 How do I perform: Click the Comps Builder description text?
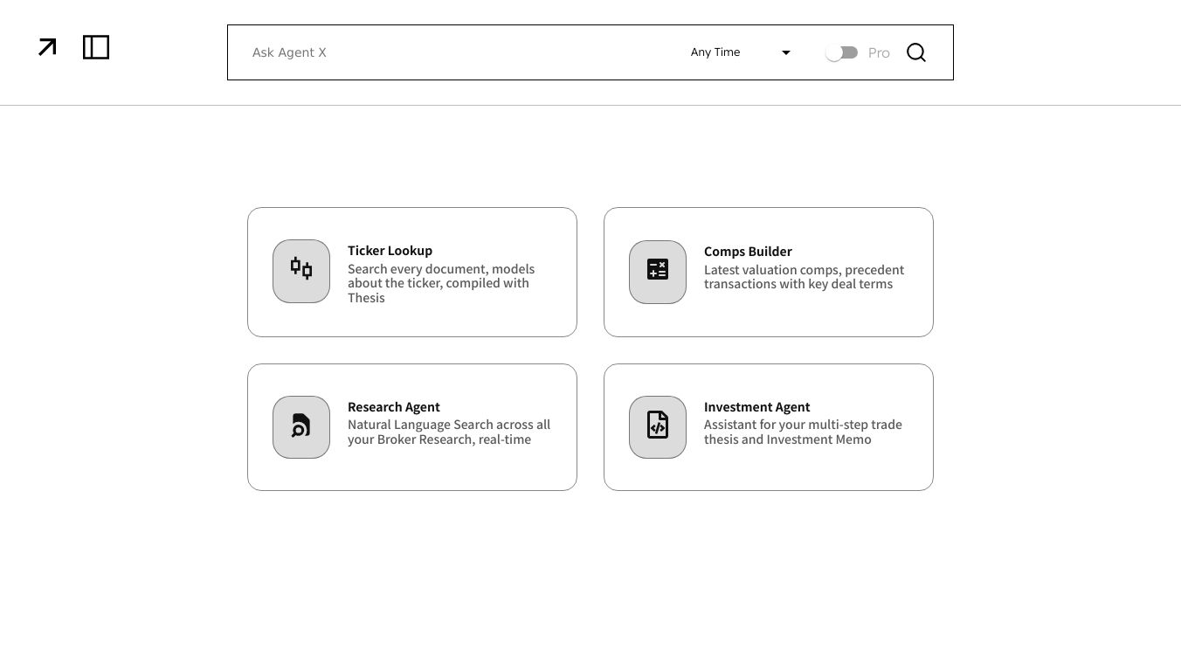[x=804, y=277]
